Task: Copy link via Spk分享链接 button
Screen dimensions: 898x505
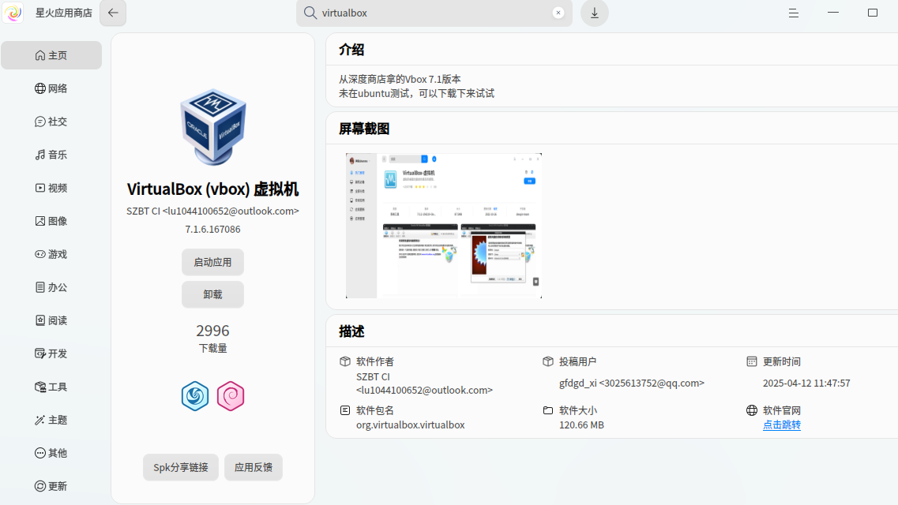Action: [x=180, y=467]
